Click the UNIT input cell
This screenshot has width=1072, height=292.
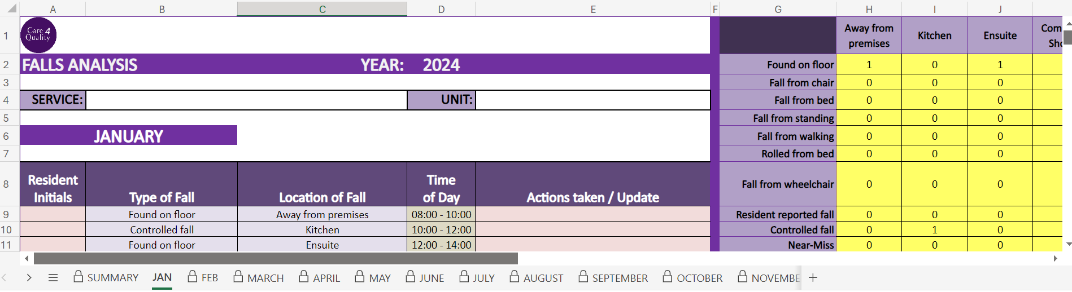pos(592,100)
